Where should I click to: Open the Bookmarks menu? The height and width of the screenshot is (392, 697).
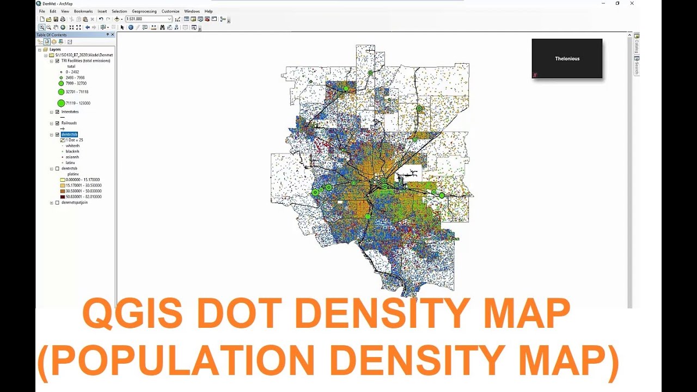pos(83,11)
